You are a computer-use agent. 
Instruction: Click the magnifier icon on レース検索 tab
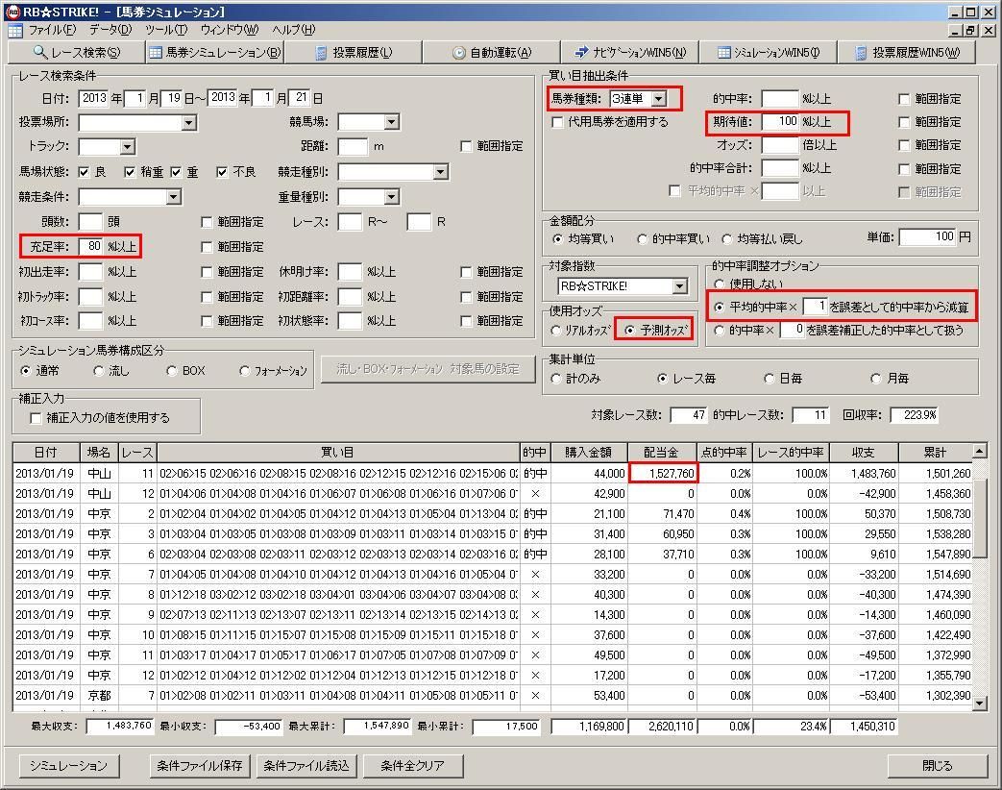[40, 53]
